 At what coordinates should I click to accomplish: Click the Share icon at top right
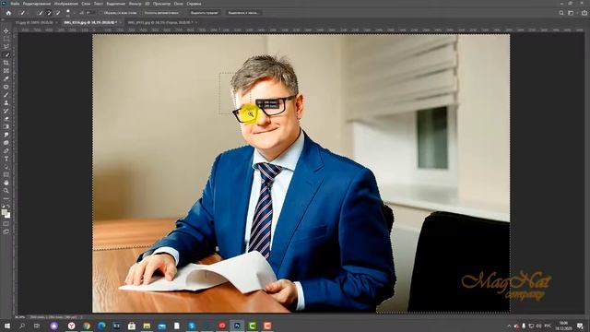coord(584,13)
